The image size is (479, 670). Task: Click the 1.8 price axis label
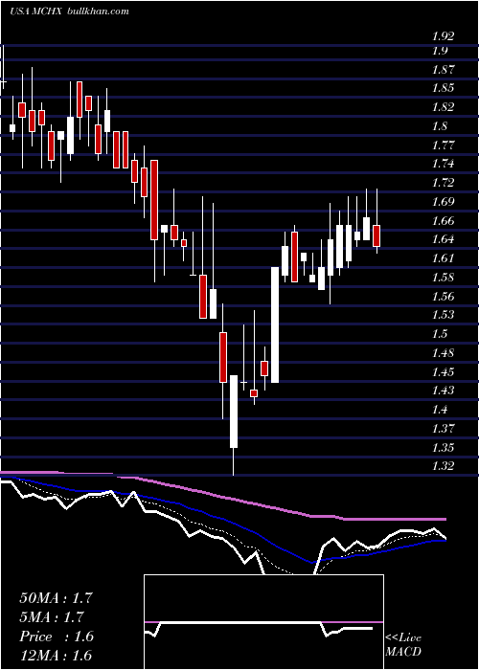pyautogui.click(x=440, y=126)
